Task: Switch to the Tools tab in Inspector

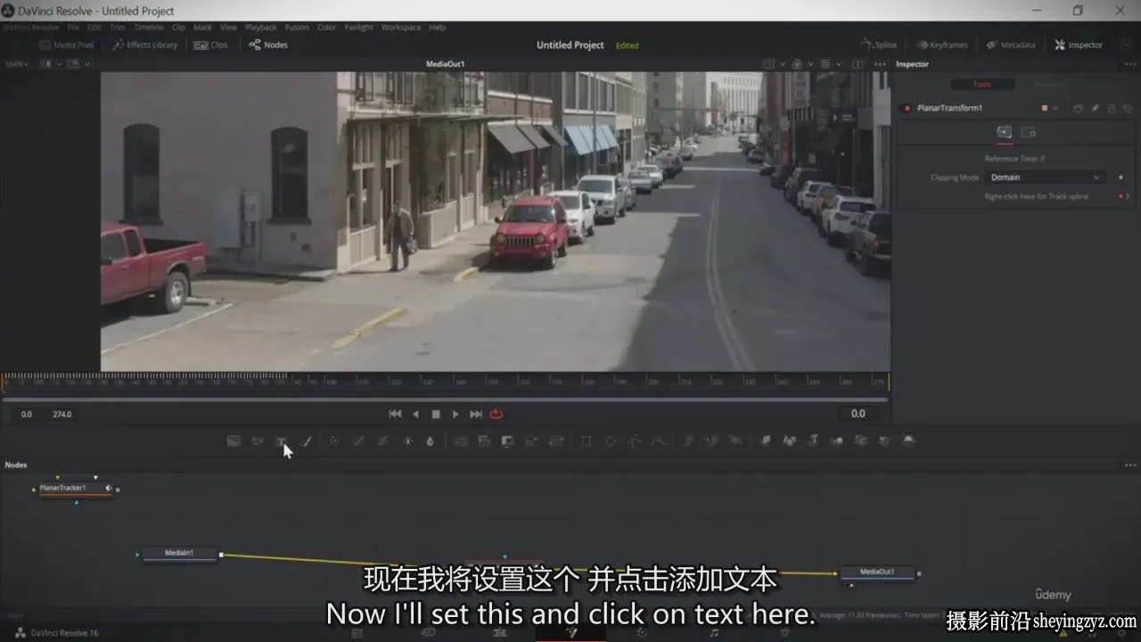Action: click(x=982, y=84)
